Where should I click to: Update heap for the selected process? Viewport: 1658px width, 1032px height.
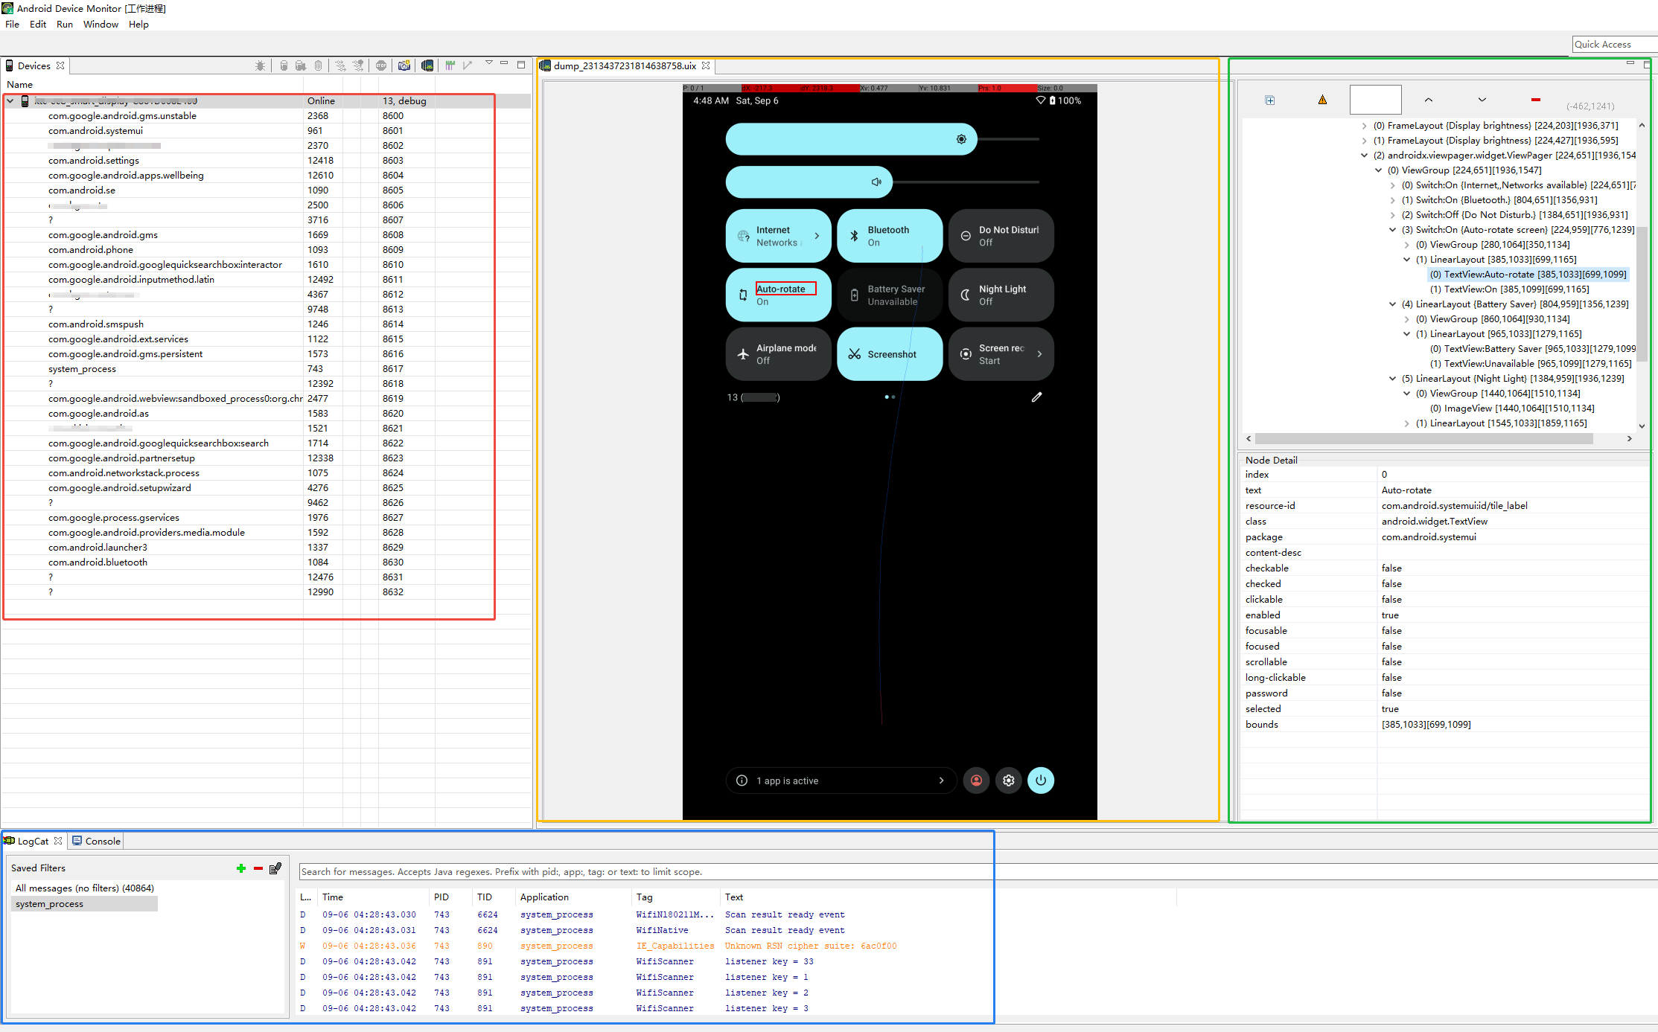click(284, 65)
